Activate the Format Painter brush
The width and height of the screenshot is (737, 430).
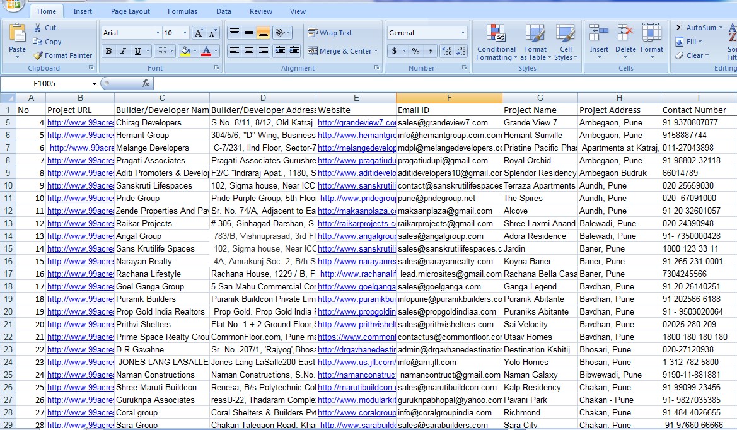tap(38, 55)
